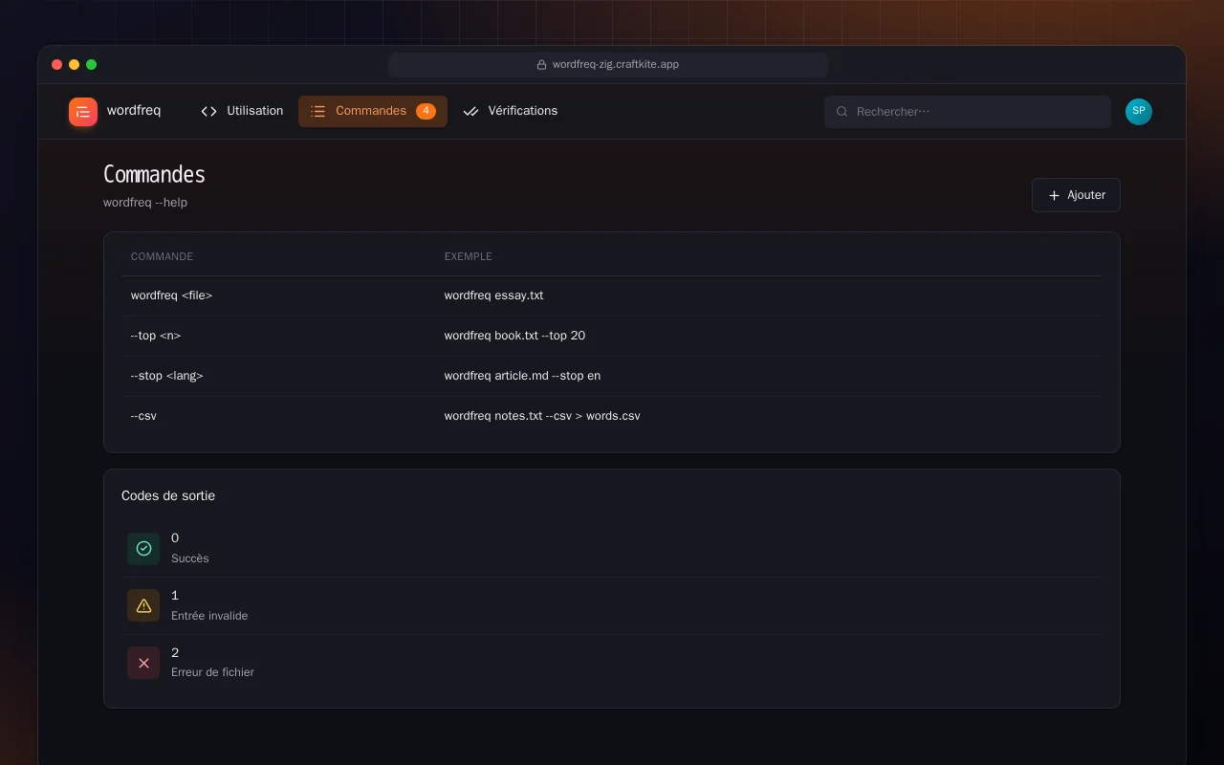Click the 'Codes de sortie' heading
The image size is (1224, 765).
tap(168, 495)
